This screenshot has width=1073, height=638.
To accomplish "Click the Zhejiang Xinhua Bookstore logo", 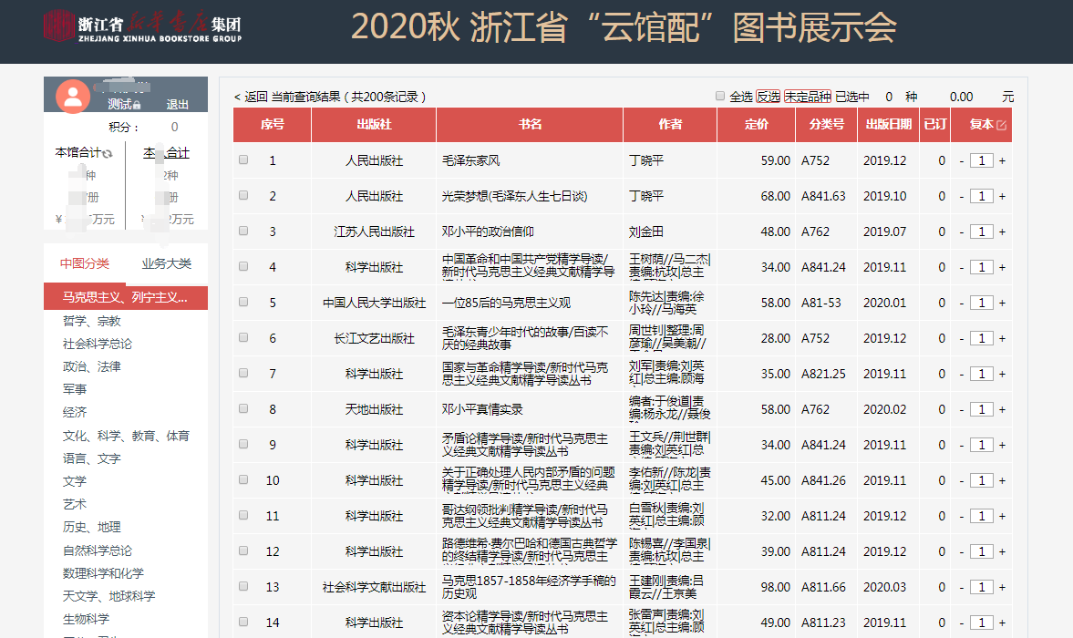I will pos(142,27).
